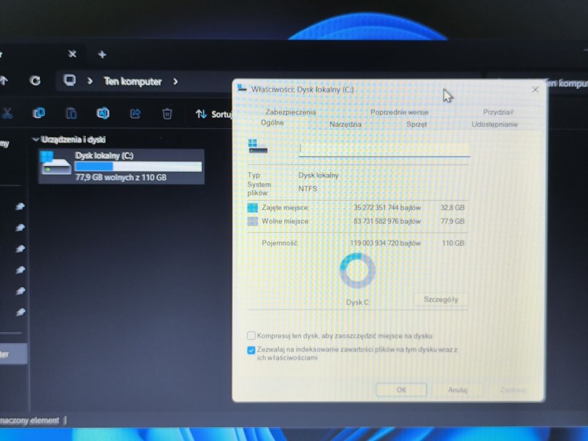Open the Sortuj sort menu
The height and width of the screenshot is (441, 588).
pyautogui.click(x=214, y=114)
